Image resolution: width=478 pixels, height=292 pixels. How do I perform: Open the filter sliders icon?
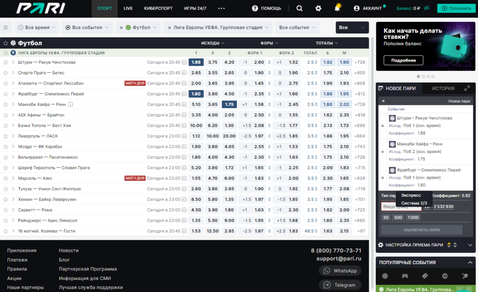(x=6, y=28)
